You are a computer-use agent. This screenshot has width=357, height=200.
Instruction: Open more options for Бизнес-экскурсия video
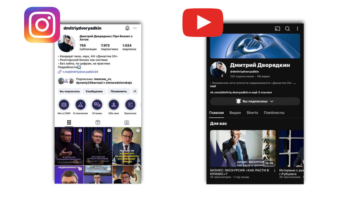click(x=275, y=171)
